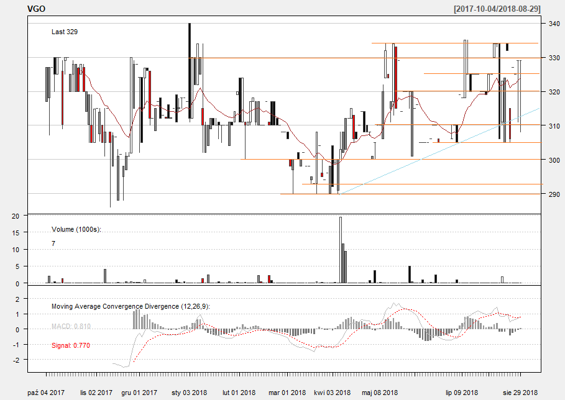Click the 340 price axis label

[x=554, y=24]
